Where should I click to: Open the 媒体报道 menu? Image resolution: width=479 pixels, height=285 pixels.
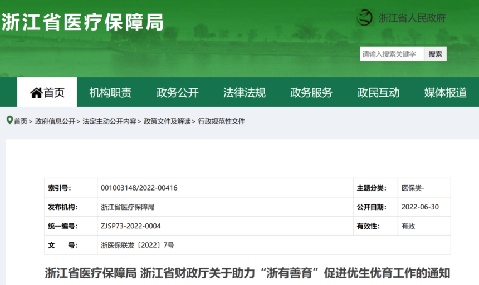click(446, 93)
